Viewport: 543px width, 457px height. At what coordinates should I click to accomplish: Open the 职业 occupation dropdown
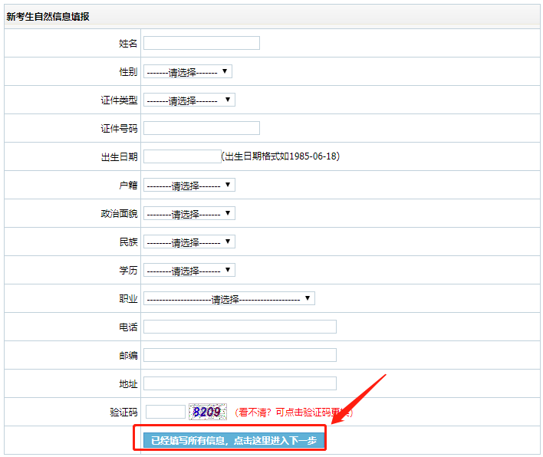(229, 298)
